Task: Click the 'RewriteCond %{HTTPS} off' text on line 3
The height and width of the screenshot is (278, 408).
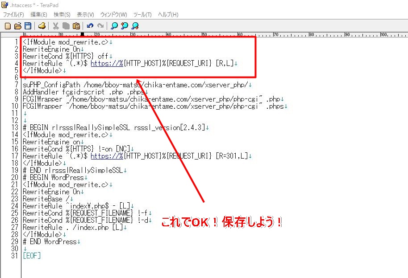Action: click(x=66, y=57)
